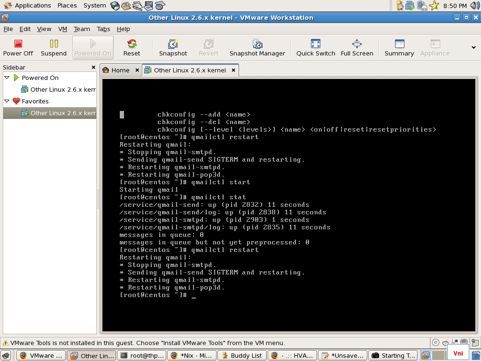This screenshot has width=481, height=361.
Task: Show the Summary view
Action: pyautogui.click(x=399, y=47)
